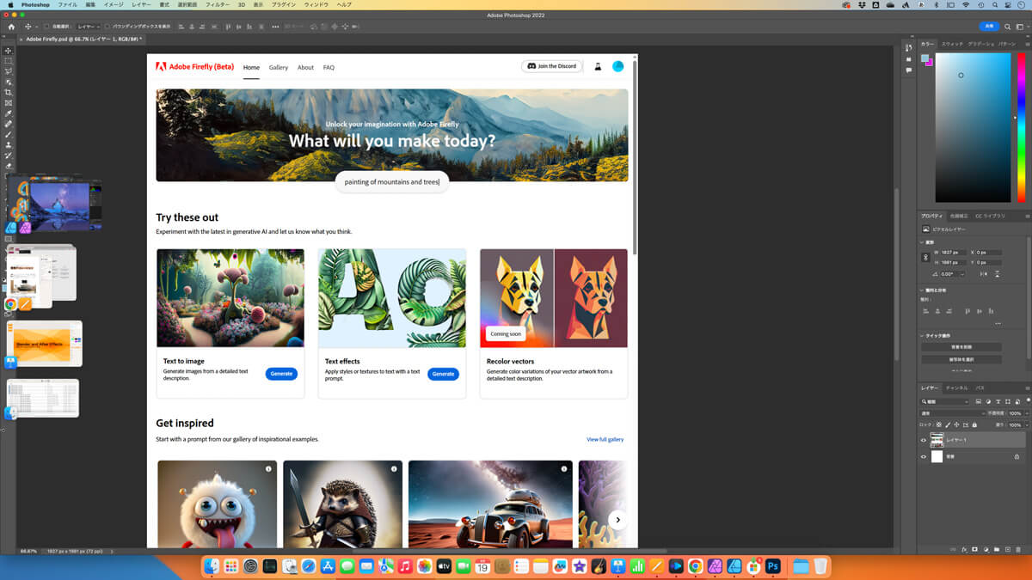Switch to the スウォッチ tab
This screenshot has width=1032, height=580.
[x=952, y=44]
